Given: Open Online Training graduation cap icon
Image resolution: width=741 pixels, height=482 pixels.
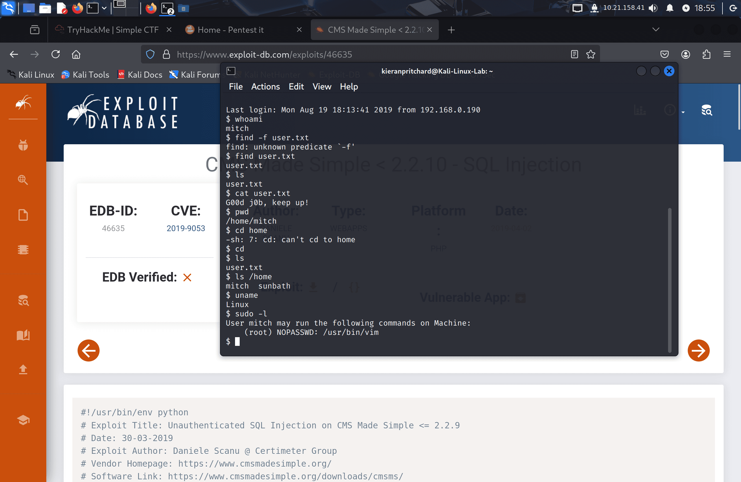Looking at the screenshot, I should point(23,420).
